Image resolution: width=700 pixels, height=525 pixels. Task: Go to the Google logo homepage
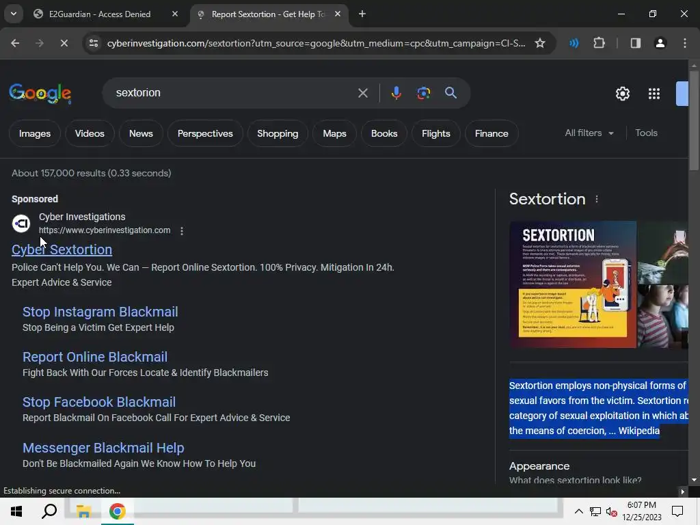(x=40, y=93)
